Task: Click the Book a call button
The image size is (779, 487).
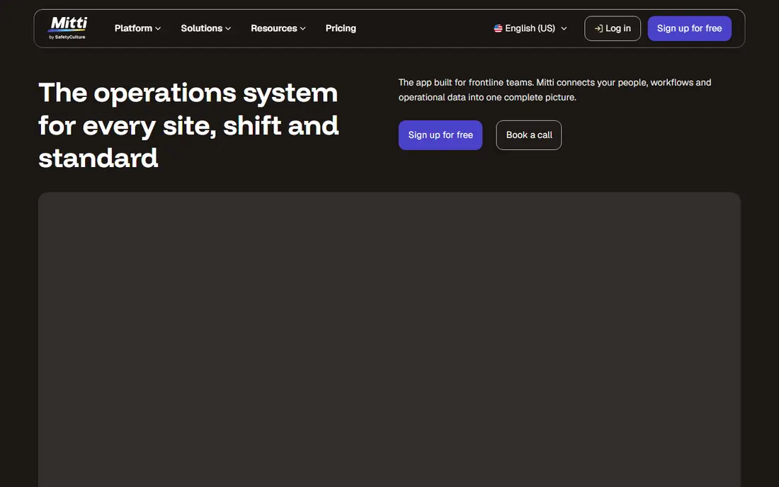Action: (x=528, y=135)
